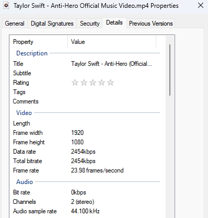The width and height of the screenshot is (208, 218).
Task: Set rating to four stars
Action: tap(101, 83)
